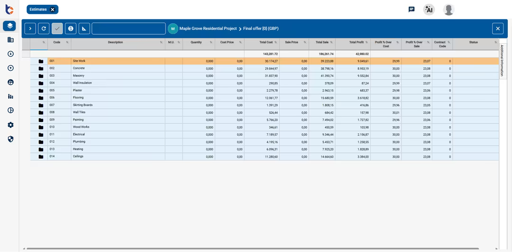Expand the toolbar chevron arrow button
Image resolution: width=512 pixels, height=252 pixels.
[30, 28]
